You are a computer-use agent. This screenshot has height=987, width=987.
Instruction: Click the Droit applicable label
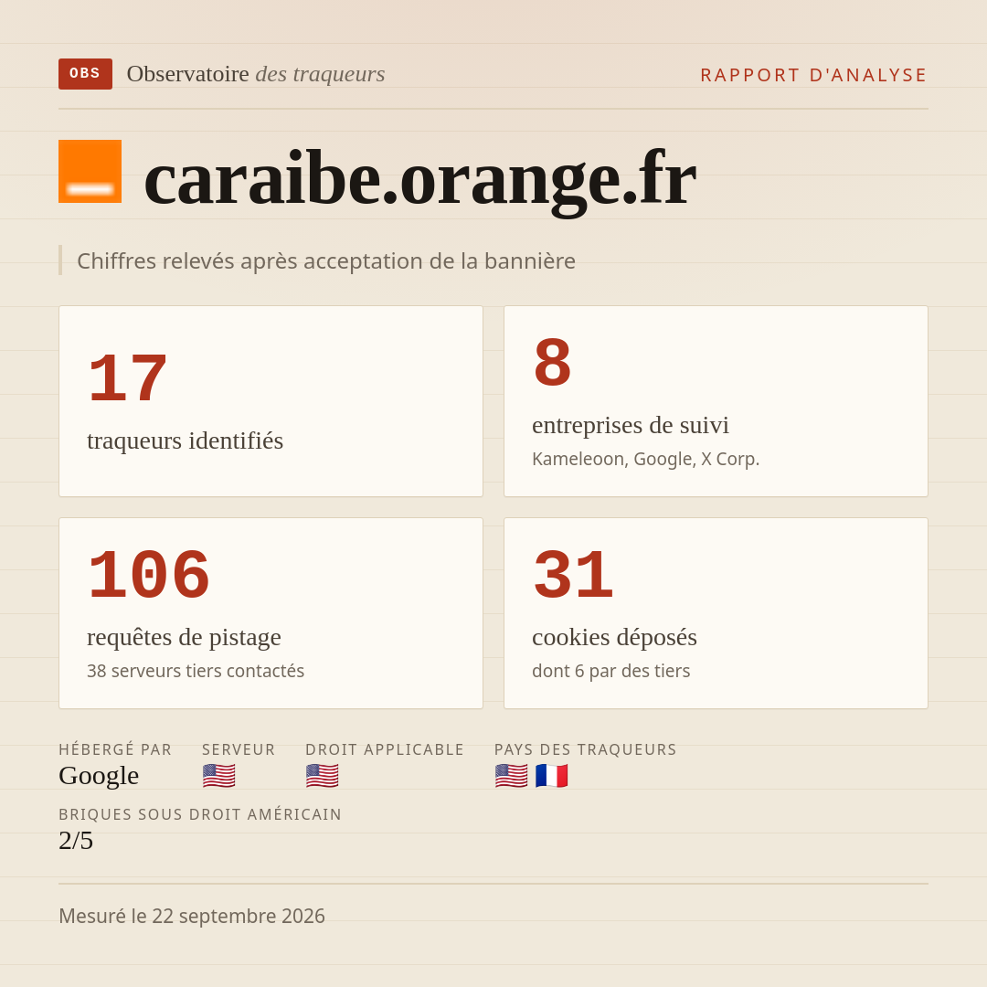(x=385, y=749)
